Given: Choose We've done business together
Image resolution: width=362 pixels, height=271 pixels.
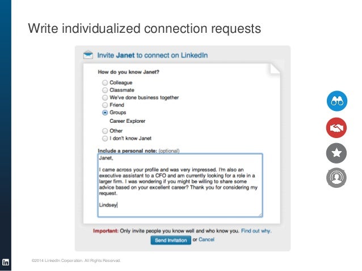Looking at the screenshot, I should (105, 97).
